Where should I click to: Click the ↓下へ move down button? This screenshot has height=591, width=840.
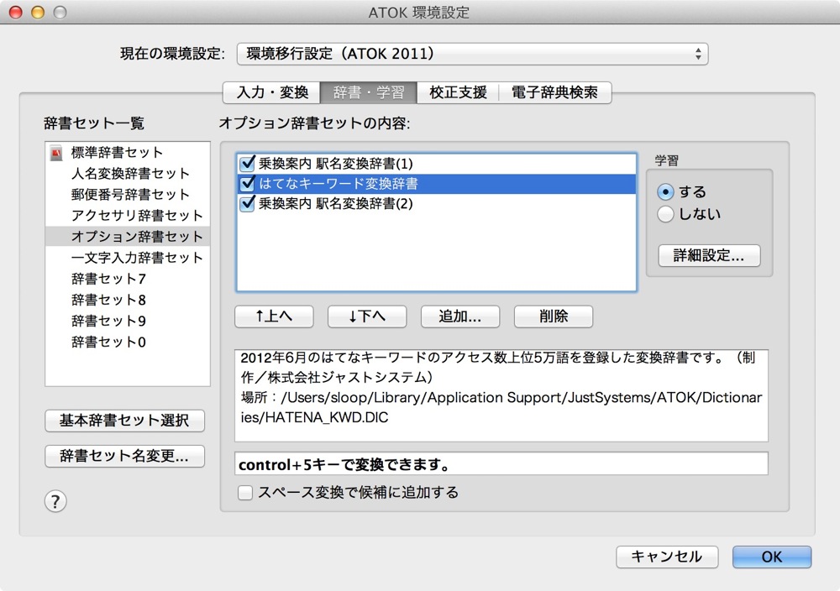pyautogui.click(x=367, y=316)
